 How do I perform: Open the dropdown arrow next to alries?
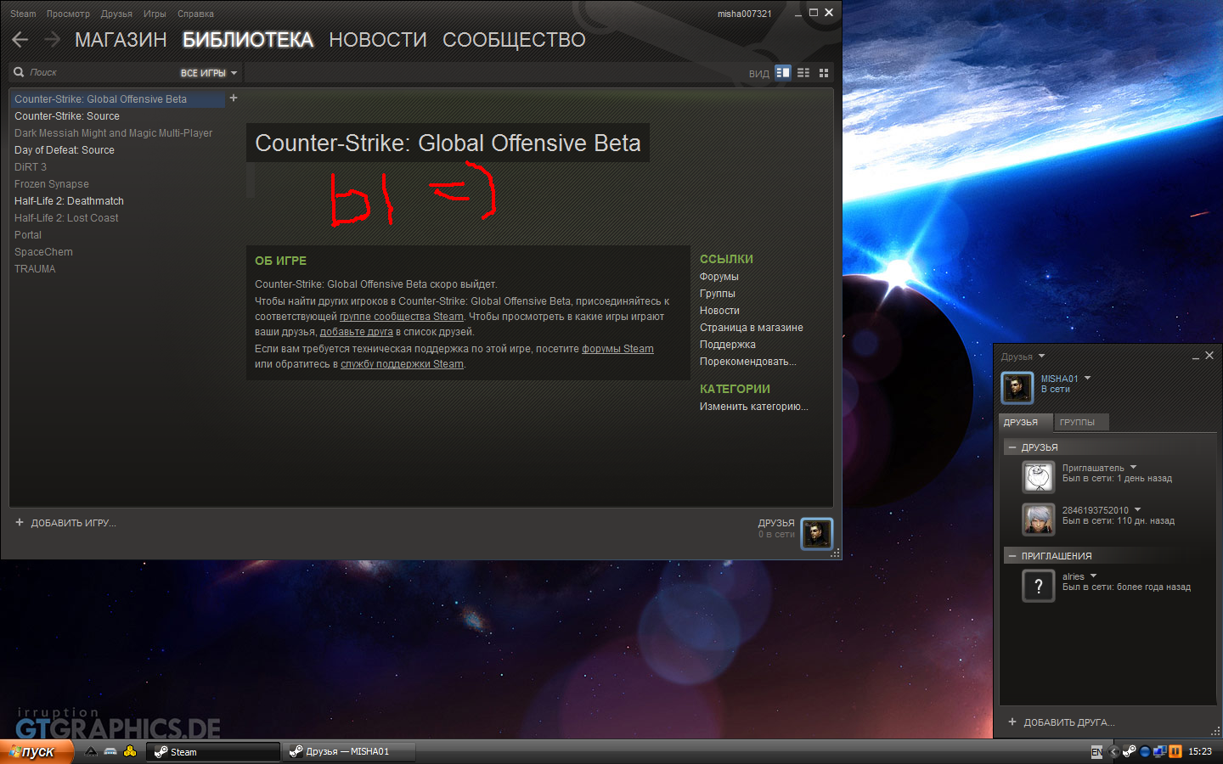1093,576
